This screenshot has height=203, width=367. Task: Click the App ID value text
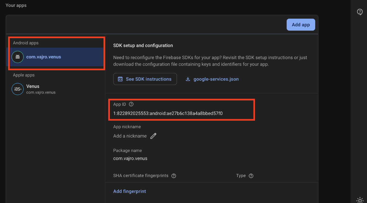[168, 113]
